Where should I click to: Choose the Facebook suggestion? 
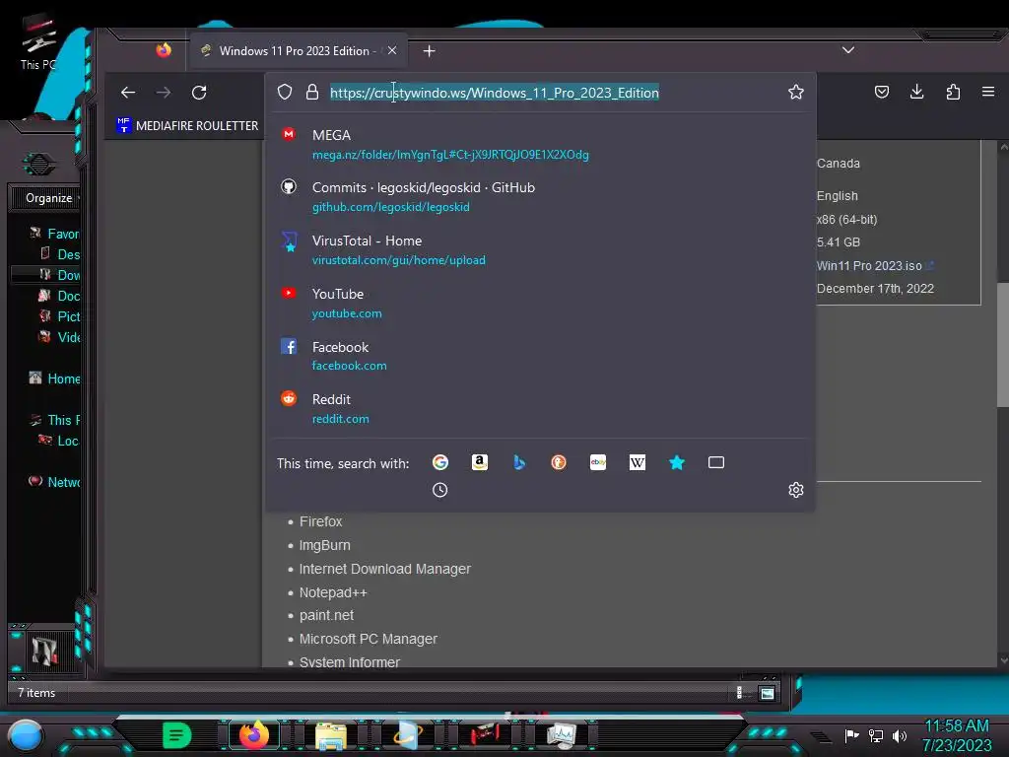pyautogui.click(x=541, y=356)
